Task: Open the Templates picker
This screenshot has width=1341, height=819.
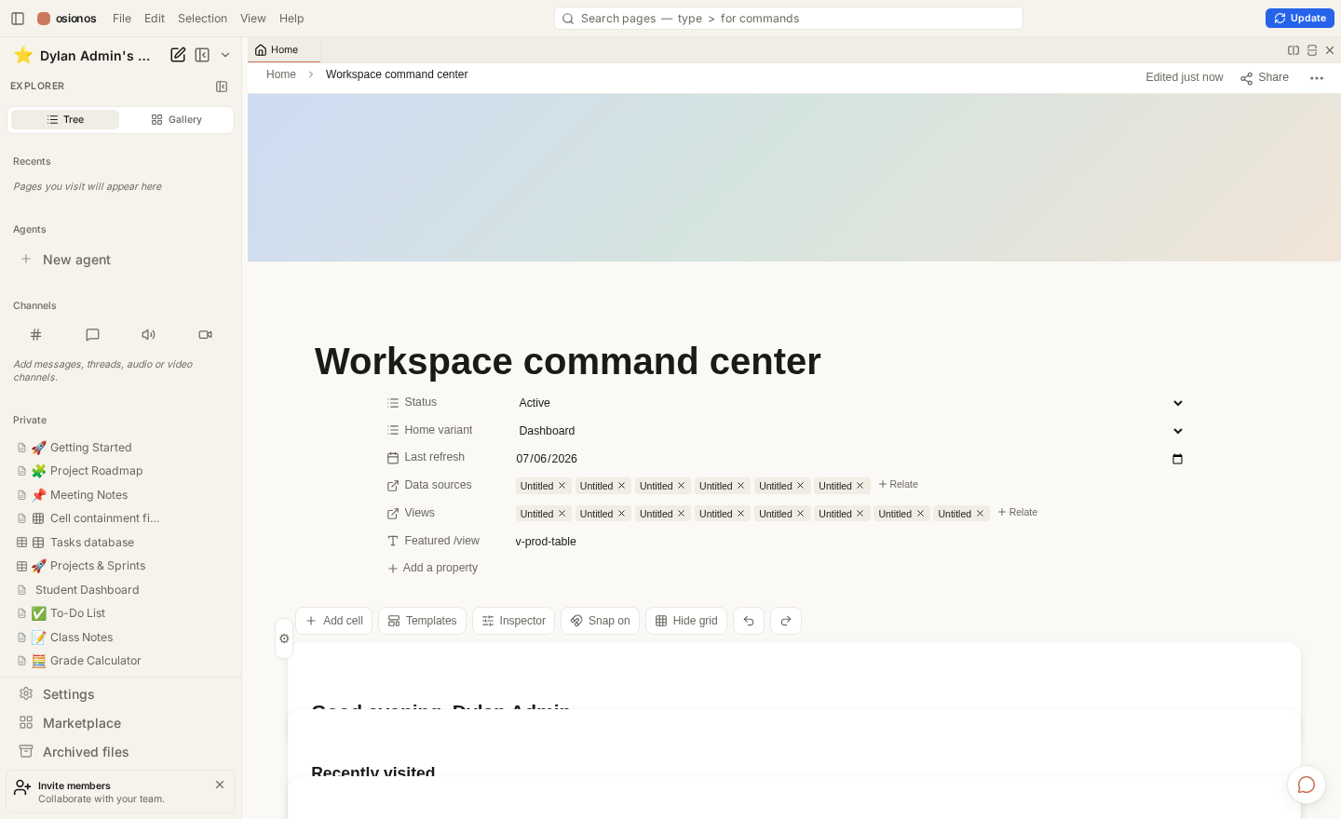Action: pyautogui.click(x=422, y=621)
